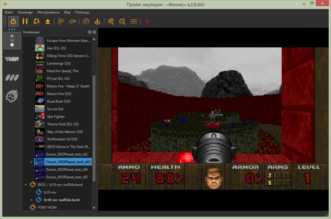
Task: Click the download arrow icon
Action: [97, 21]
